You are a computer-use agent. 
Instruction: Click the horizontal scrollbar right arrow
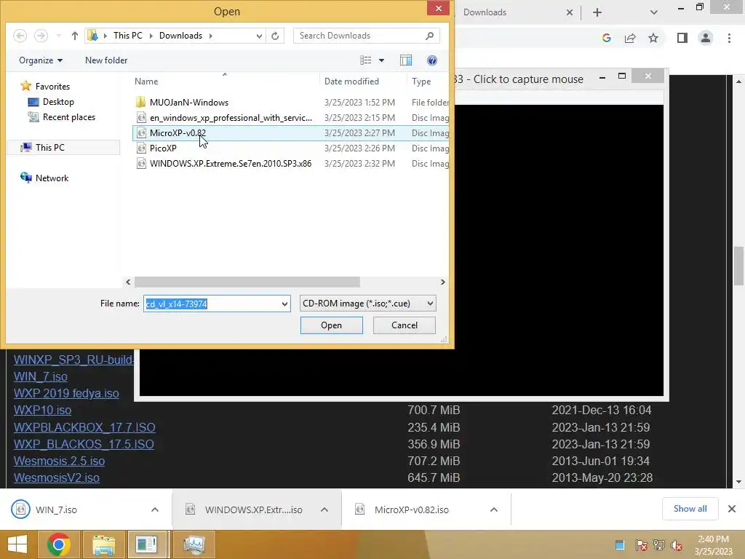coord(443,282)
